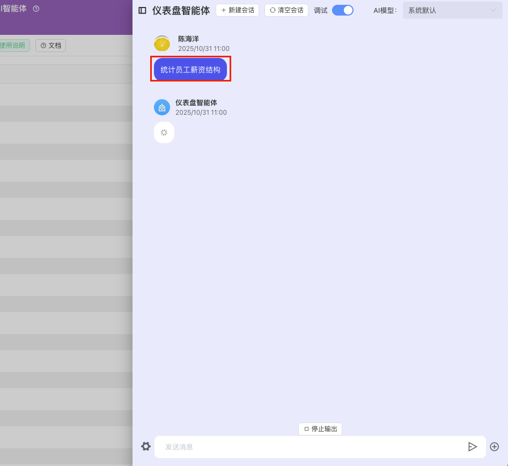Click the help question mark icon

pyautogui.click(x=36, y=9)
